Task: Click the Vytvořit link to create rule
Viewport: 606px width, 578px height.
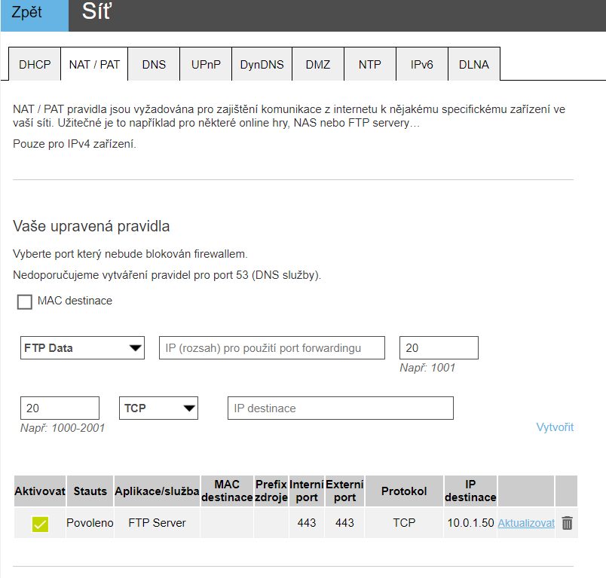Action: (555, 427)
